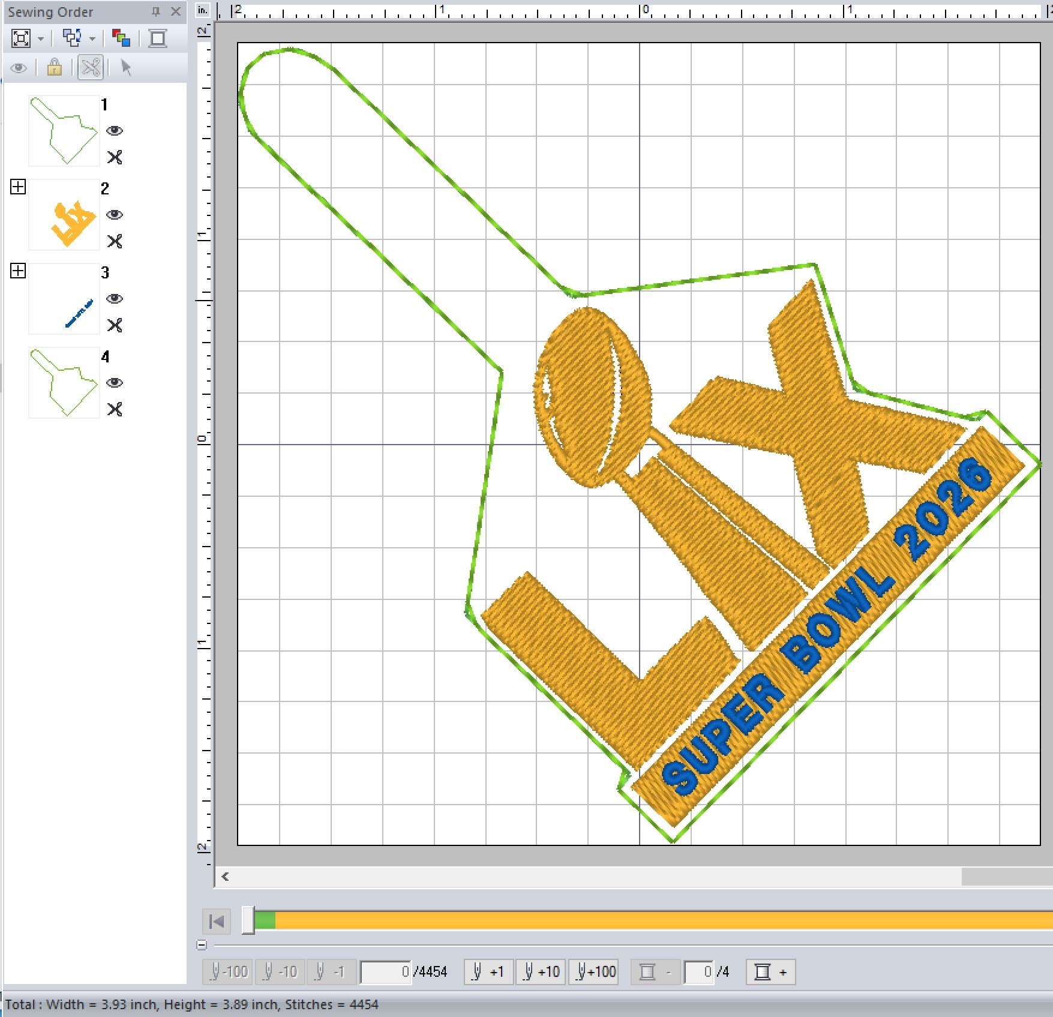Advance the needle by +100 stitches

(596, 971)
